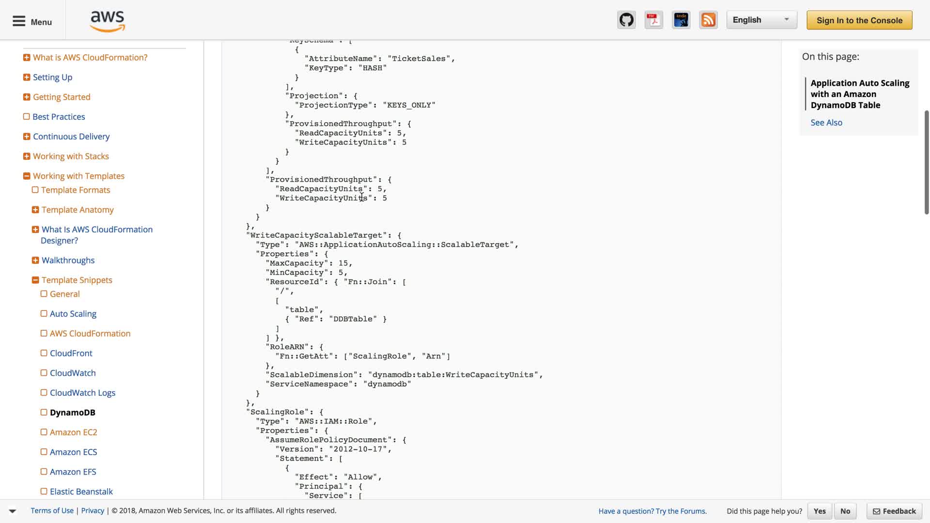Click envelope Feedback button
This screenshot has height=523, width=930.
click(x=894, y=511)
